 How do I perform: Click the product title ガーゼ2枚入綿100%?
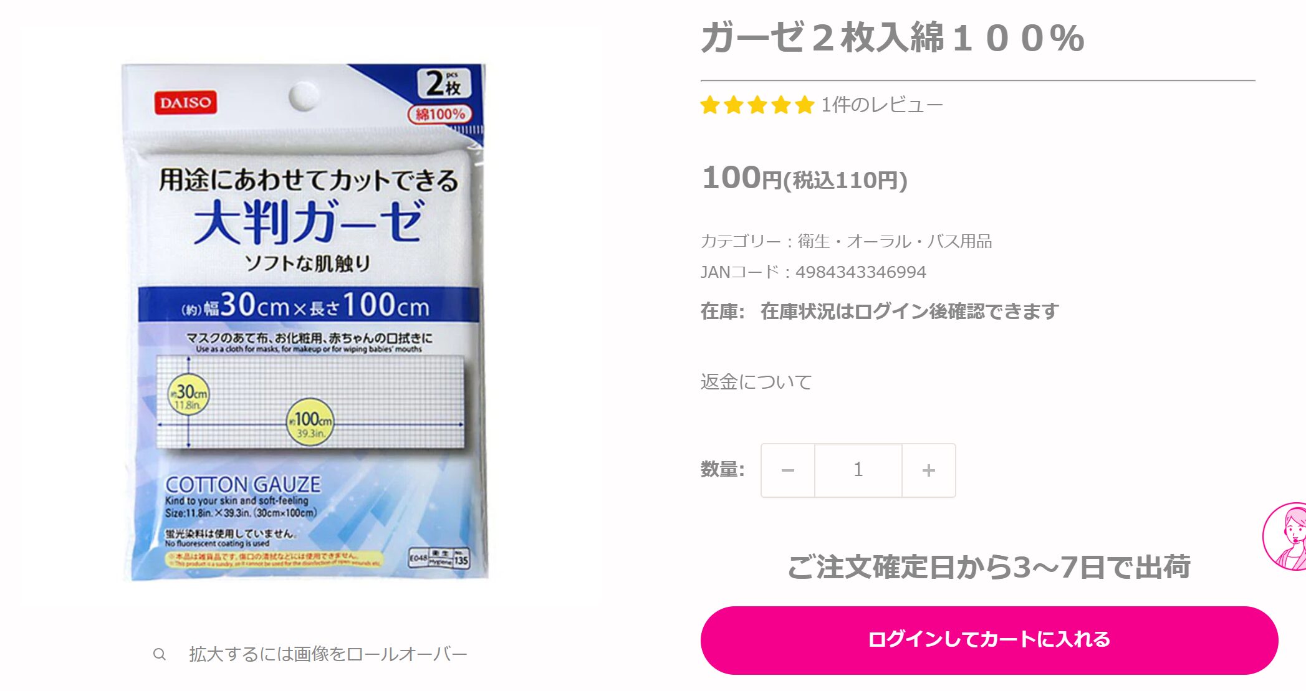pos(893,38)
